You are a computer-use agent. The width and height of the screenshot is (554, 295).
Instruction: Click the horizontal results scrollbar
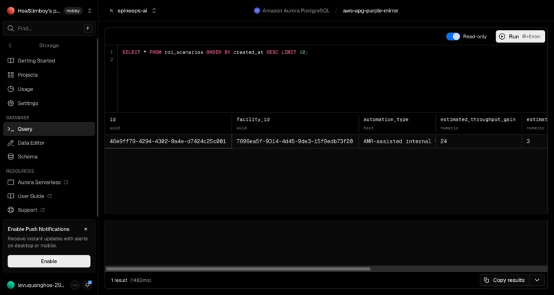pos(238,268)
